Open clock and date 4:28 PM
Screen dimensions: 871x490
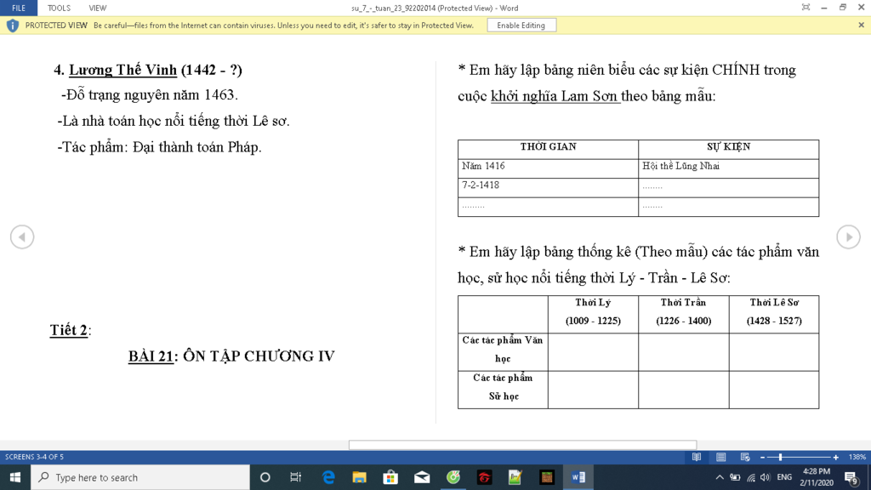click(816, 477)
